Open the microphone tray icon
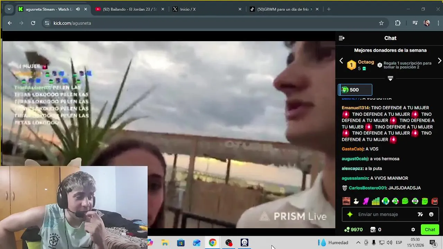 tap(374, 243)
